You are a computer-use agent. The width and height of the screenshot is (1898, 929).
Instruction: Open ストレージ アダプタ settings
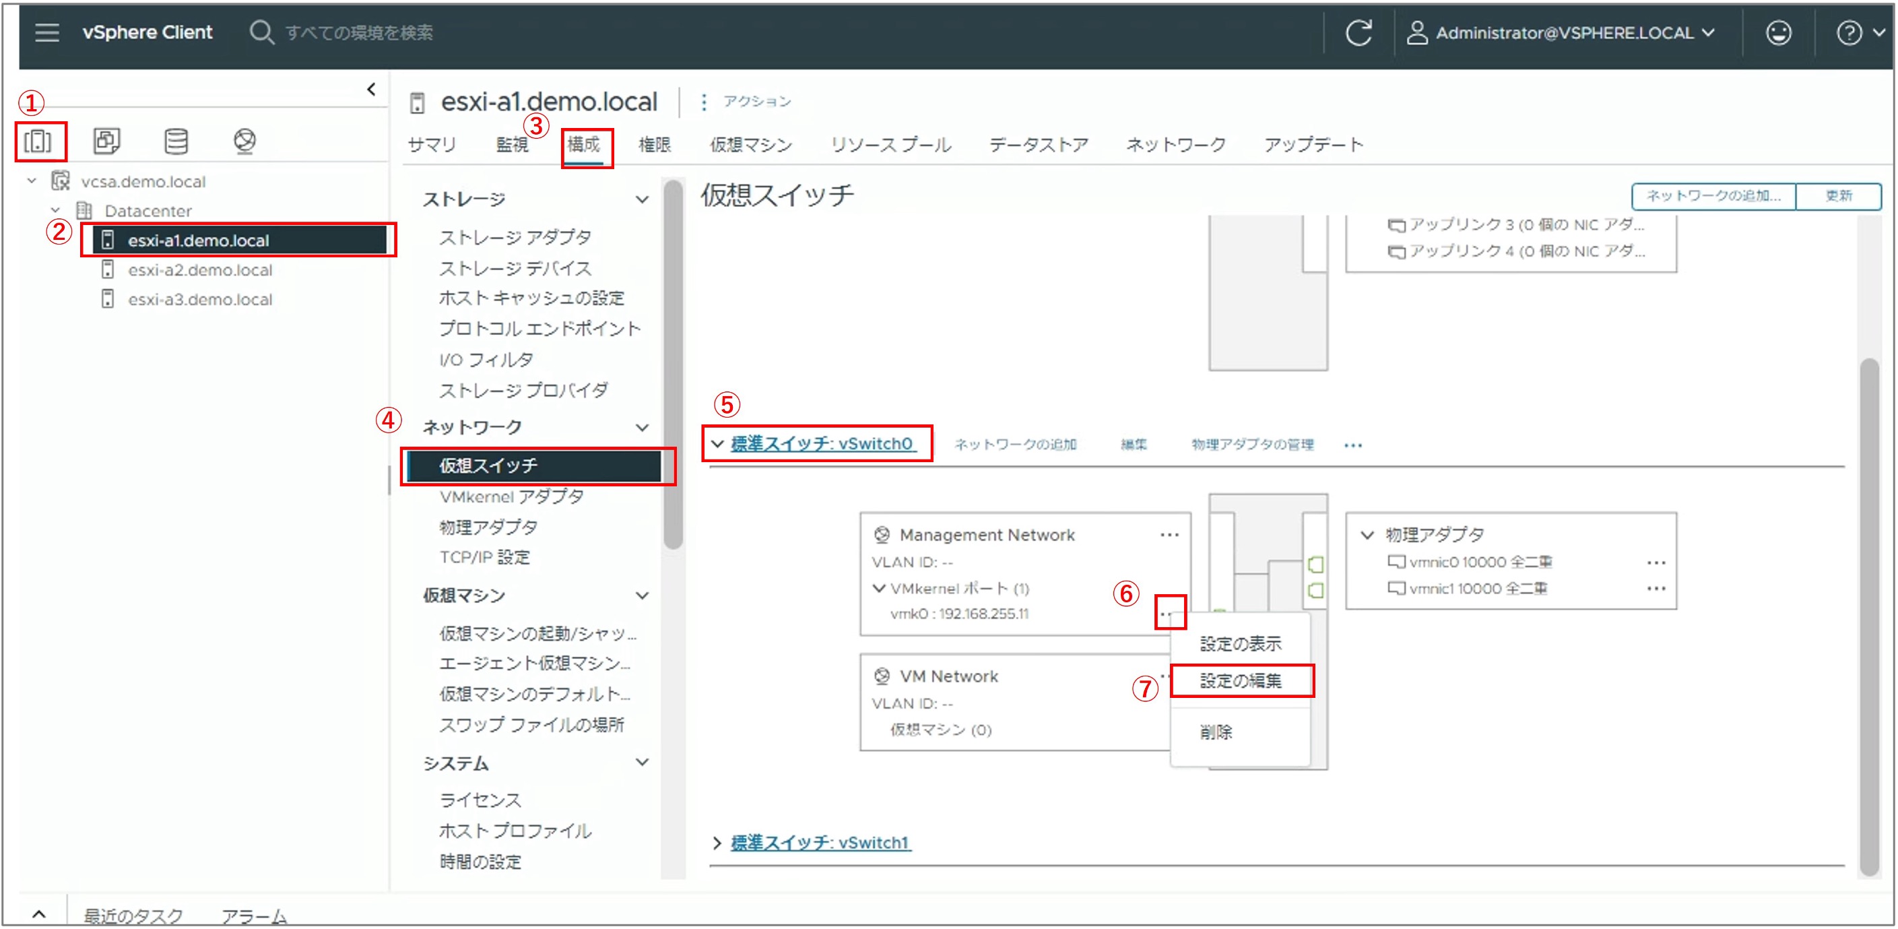(x=515, y=237)
